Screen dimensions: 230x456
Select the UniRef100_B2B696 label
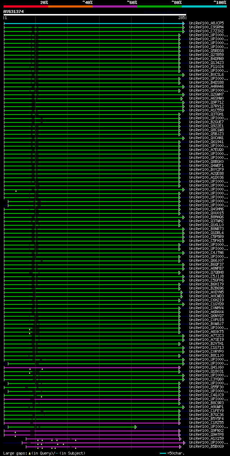click(206, 288)
